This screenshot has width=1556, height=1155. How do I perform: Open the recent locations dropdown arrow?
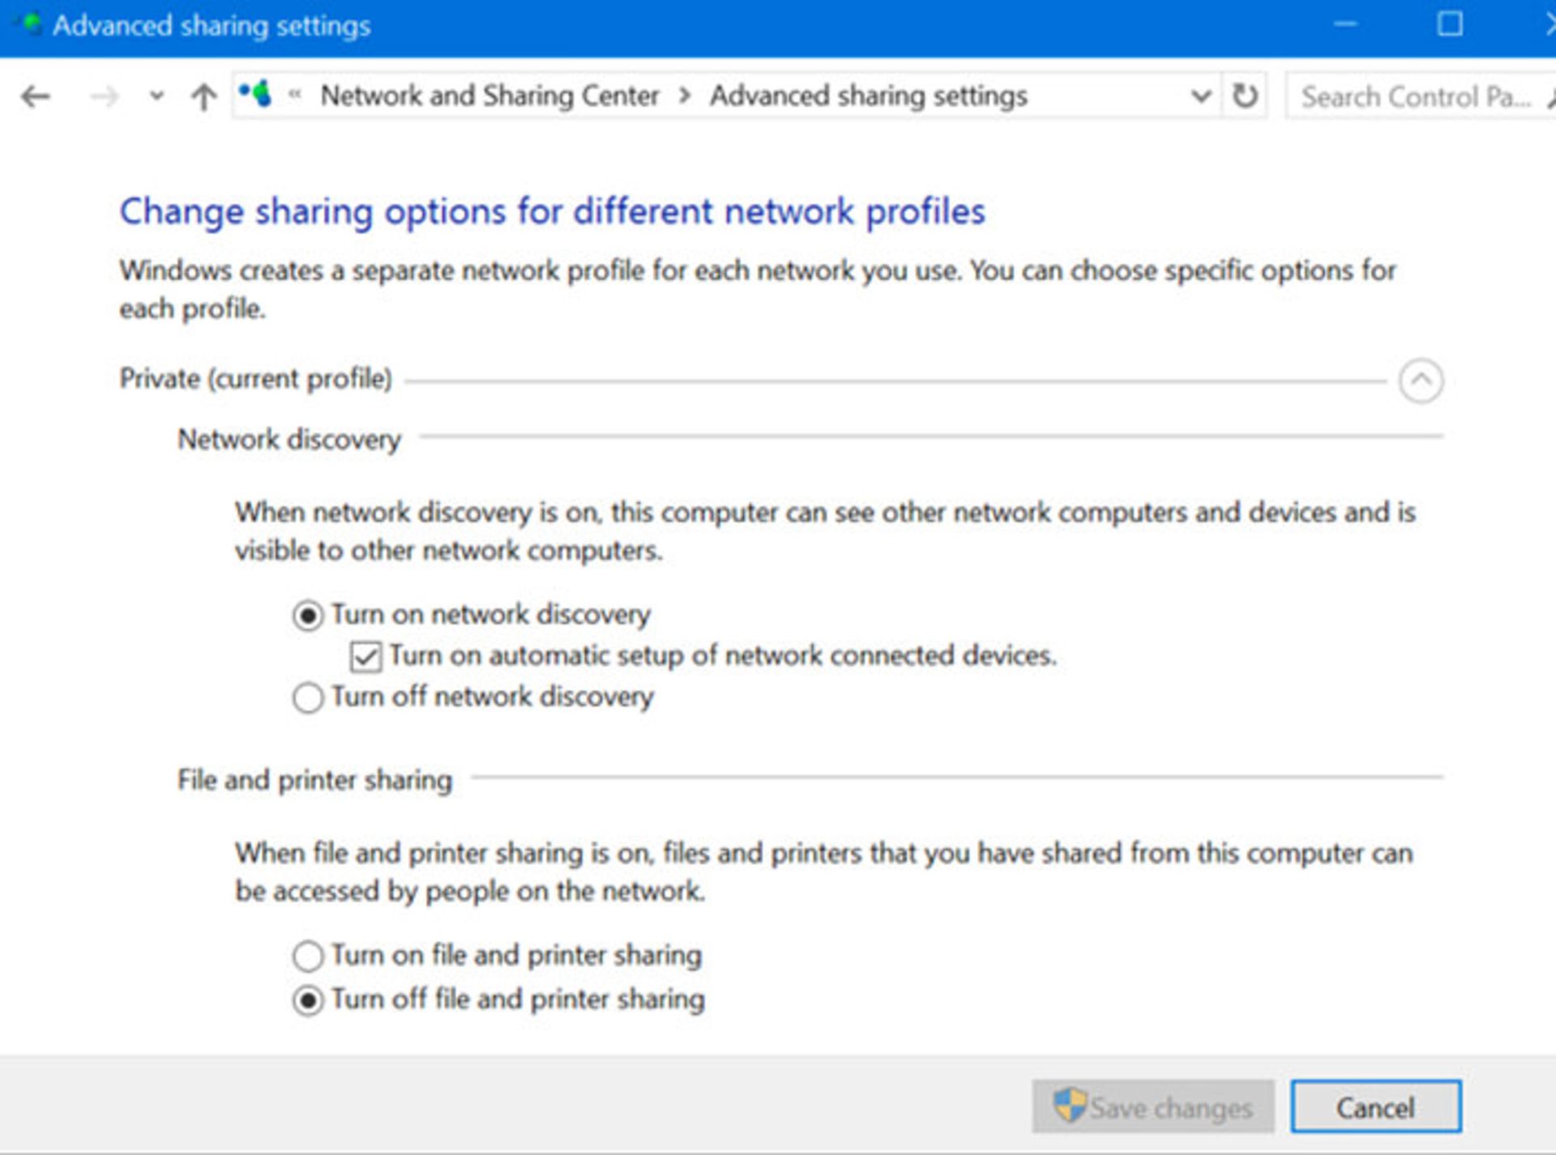tap(157, 96)
